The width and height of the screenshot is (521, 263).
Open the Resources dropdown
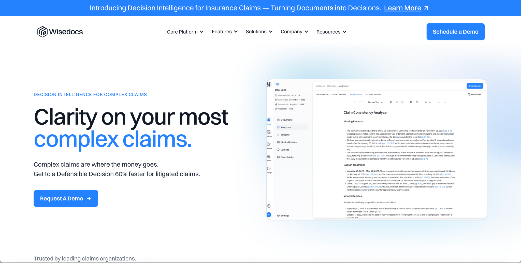pyautogui.click(x=331, y=32)
